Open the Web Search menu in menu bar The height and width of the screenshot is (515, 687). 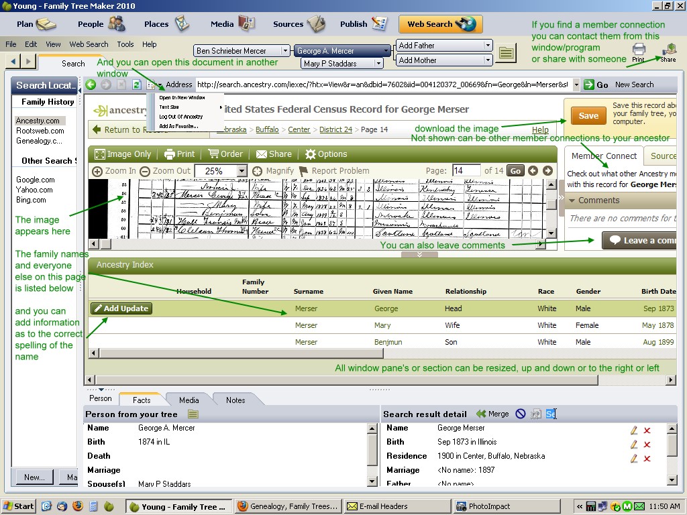click(x=89, y=44)
